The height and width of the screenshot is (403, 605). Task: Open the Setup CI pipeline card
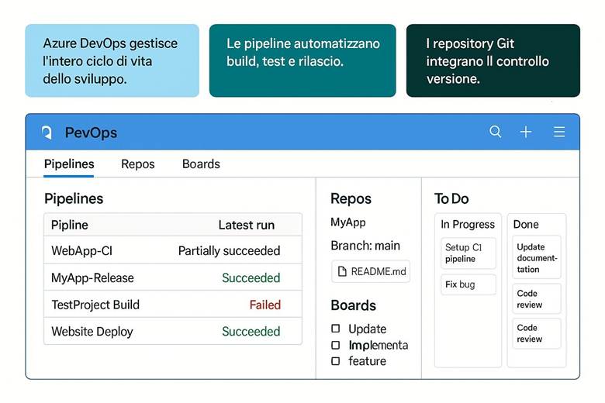point(468,253)
